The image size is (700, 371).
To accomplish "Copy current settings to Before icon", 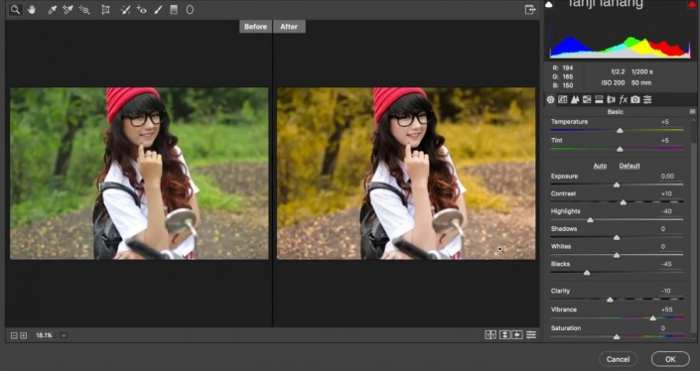I will pyautogui.click(x=517, y=335).
